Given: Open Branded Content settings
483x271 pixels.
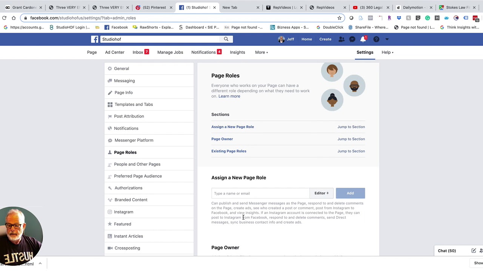Looking at the screenshot, I should tap(149, 200).
